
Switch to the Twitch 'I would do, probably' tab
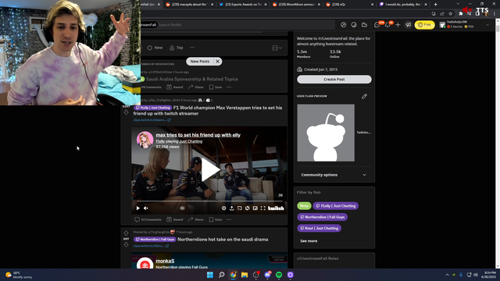pos(403,5)
